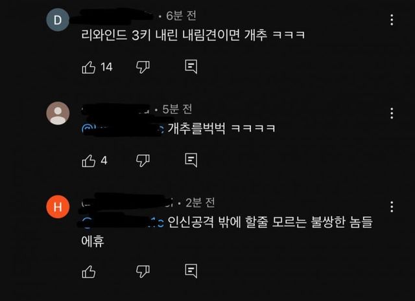415x301 pixels.
Task: Select the 리와인드 3키 comment text
Action: click(193, 35)
